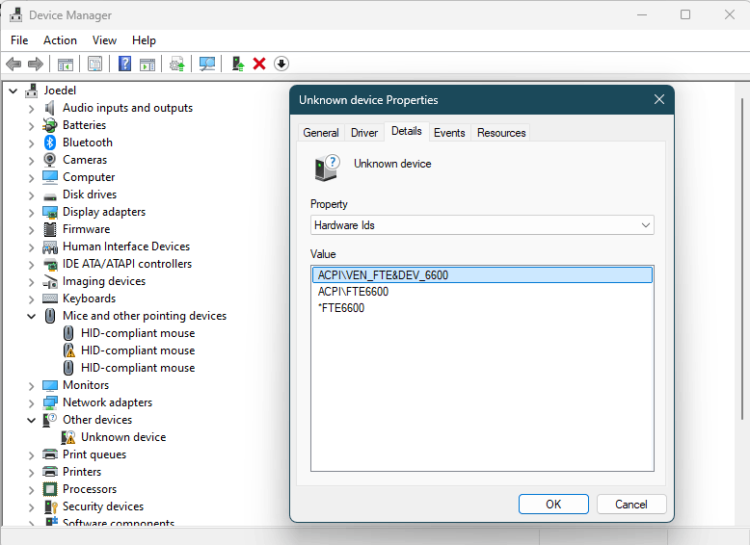Open the Help menu
The height and width of the screenshot is (545, 750).
pos(144,40)
